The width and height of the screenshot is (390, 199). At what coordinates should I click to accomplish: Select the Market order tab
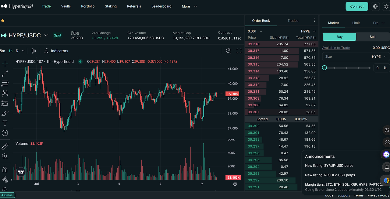333,23
